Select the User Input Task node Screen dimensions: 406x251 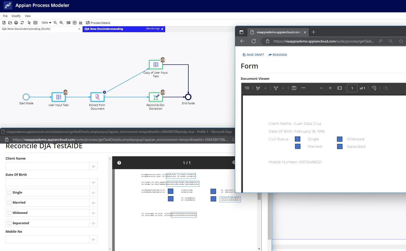(59, 97)
